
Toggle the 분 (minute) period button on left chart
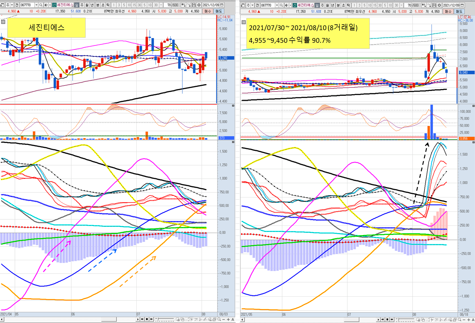pos(98,5)
